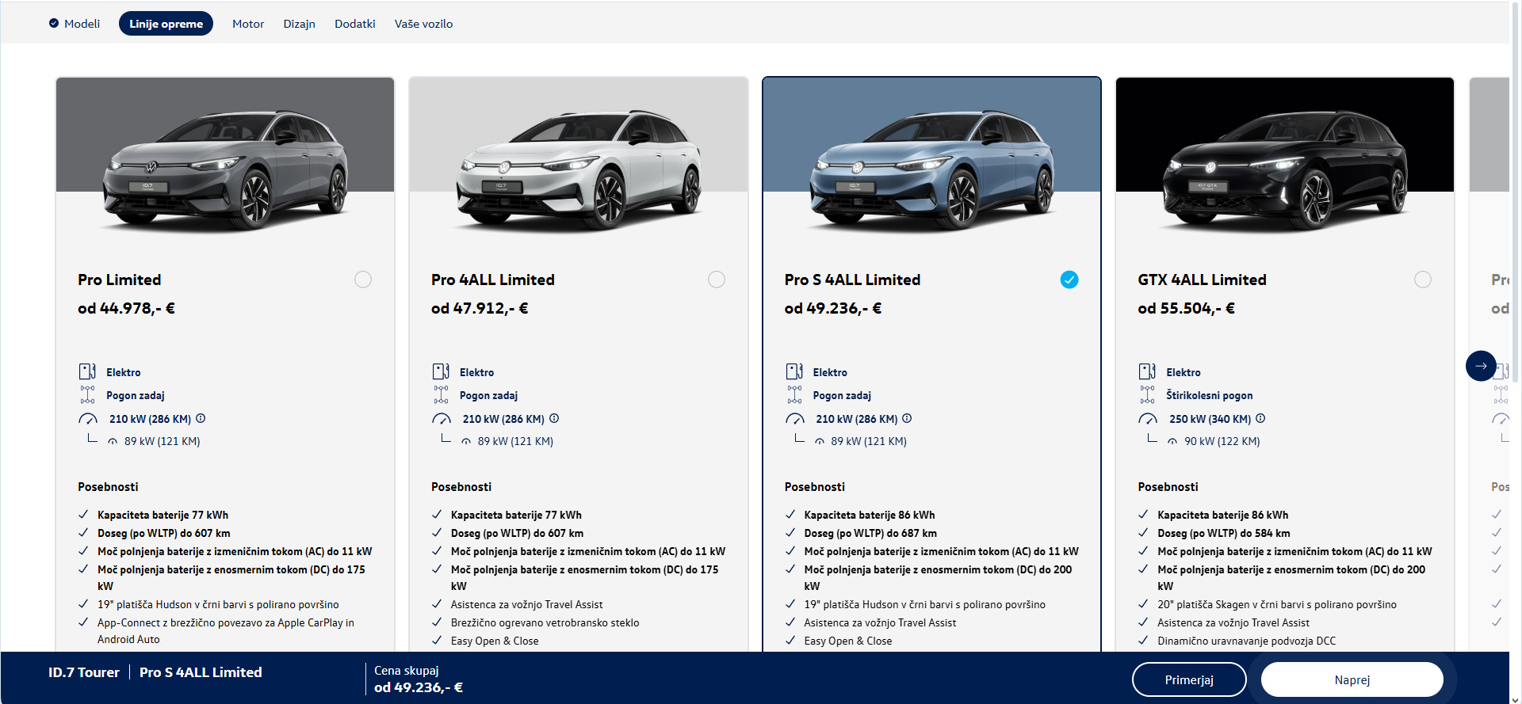Viewport: 1522px width, 704px height.
Task: Click the Elektro charging icon on Pro 4ALL Limited card
Action: [441, 371]
